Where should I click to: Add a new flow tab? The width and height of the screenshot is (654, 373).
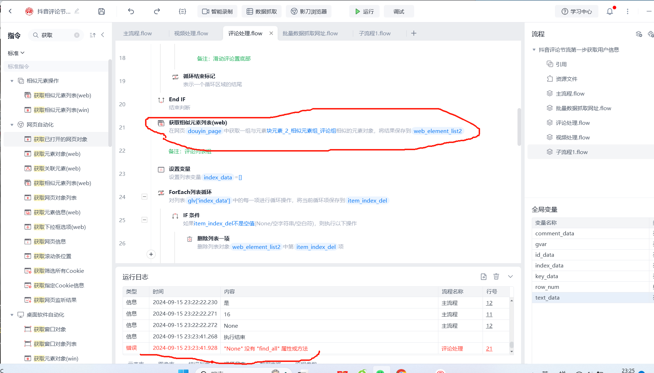pos(414,33)
